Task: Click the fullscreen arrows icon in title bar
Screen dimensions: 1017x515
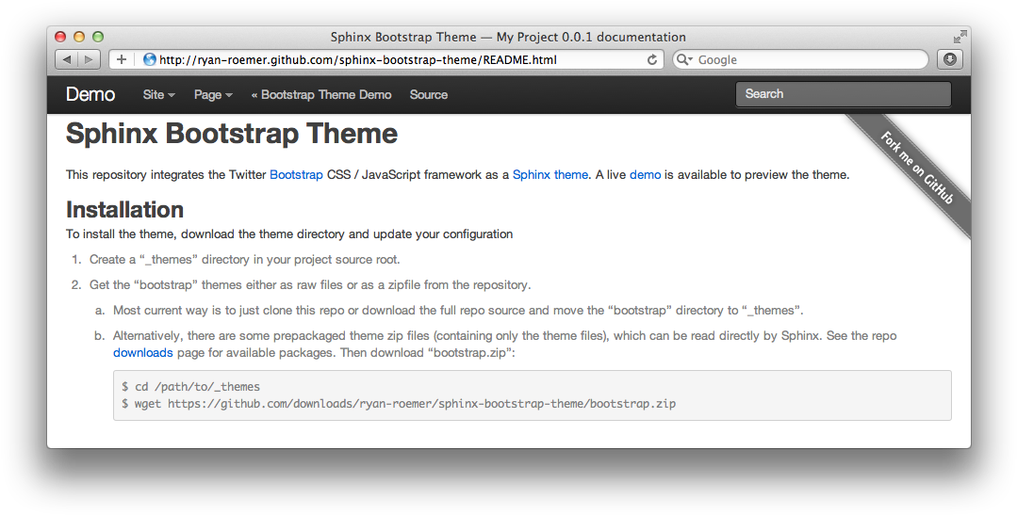Action: coord(960,37)
